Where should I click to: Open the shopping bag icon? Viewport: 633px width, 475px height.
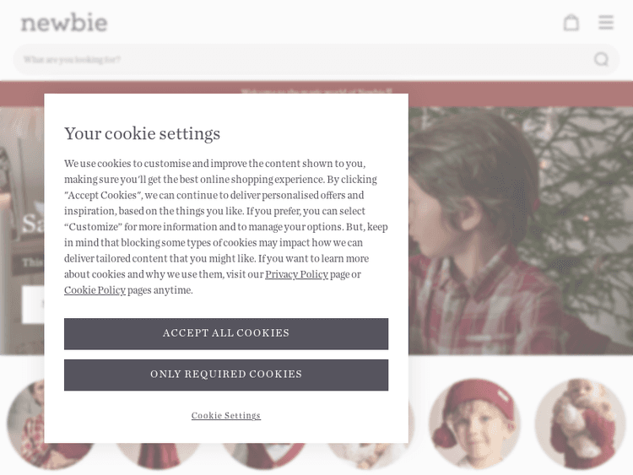click(x=571, y=23)
